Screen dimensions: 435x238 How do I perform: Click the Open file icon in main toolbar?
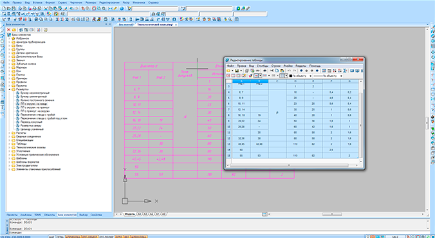tap(9, 8)
